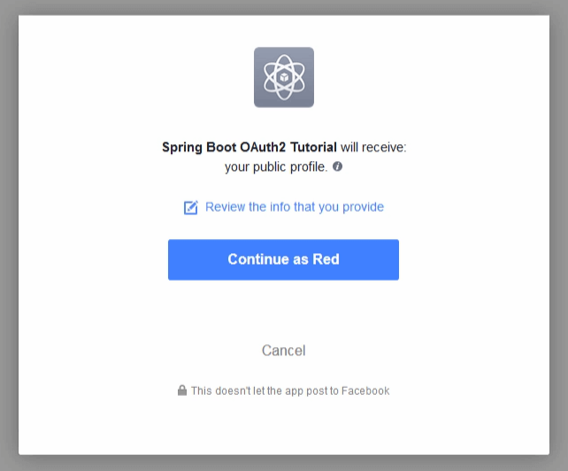Click the word 'Review' in the blue link
The width and height of the screenshot is (568, 471).
pos(226,207)
